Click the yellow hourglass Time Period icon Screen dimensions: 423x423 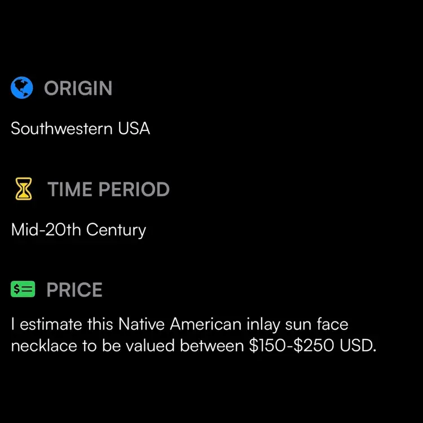(23, 190)
